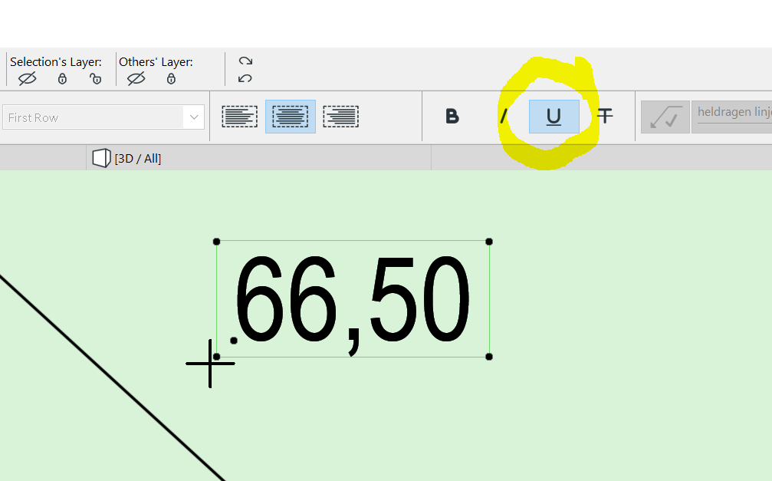
Task: Toggle italic text formatting
Action: pyautogui.click(x=504, y=117)
